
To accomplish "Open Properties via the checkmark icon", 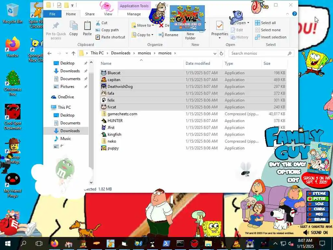I will tap(220, 26).
